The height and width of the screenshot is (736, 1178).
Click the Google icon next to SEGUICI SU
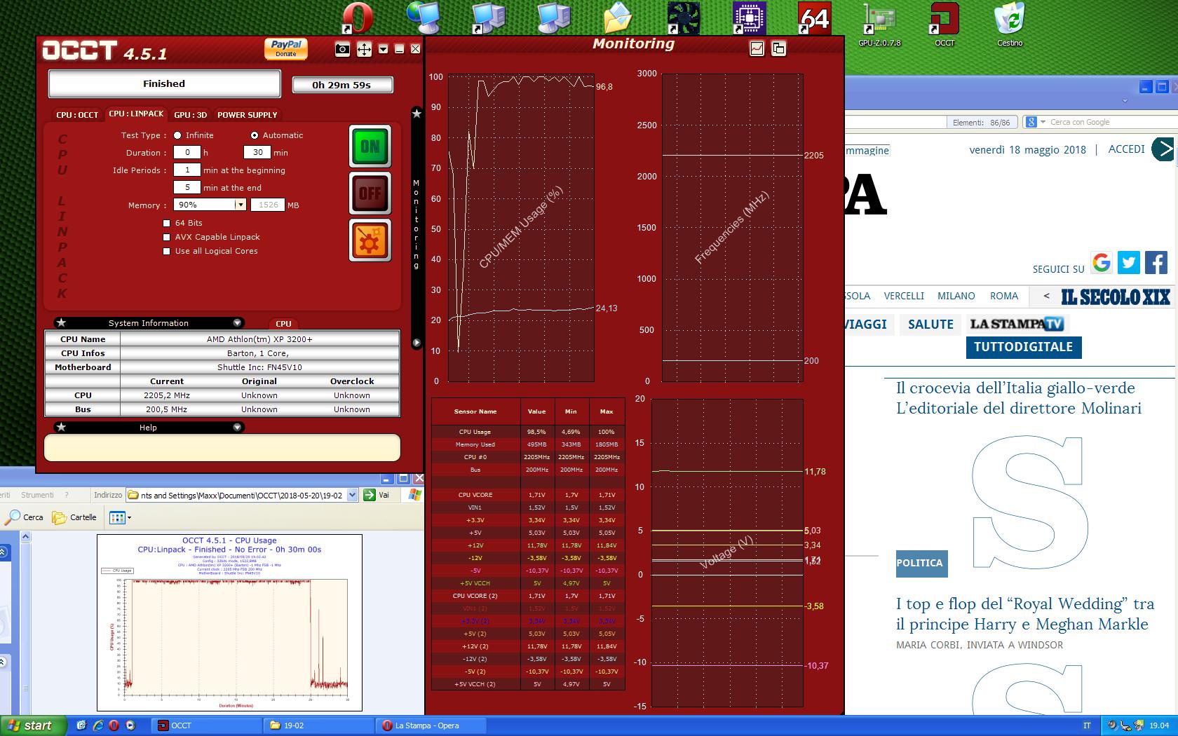point(1102,263)
